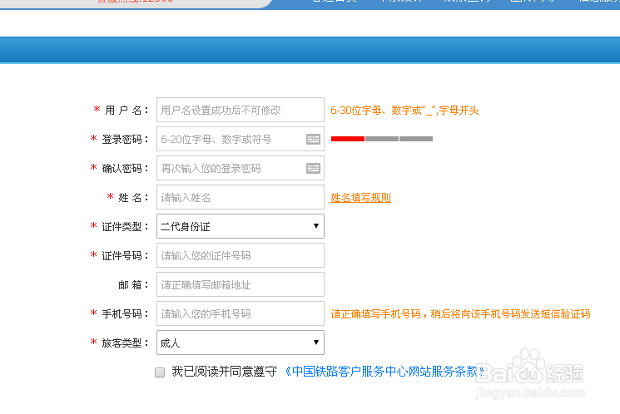
Task: Open virtual keyboard in 登录密码 field
Action: pyautogui.click(x=313, y=139)
